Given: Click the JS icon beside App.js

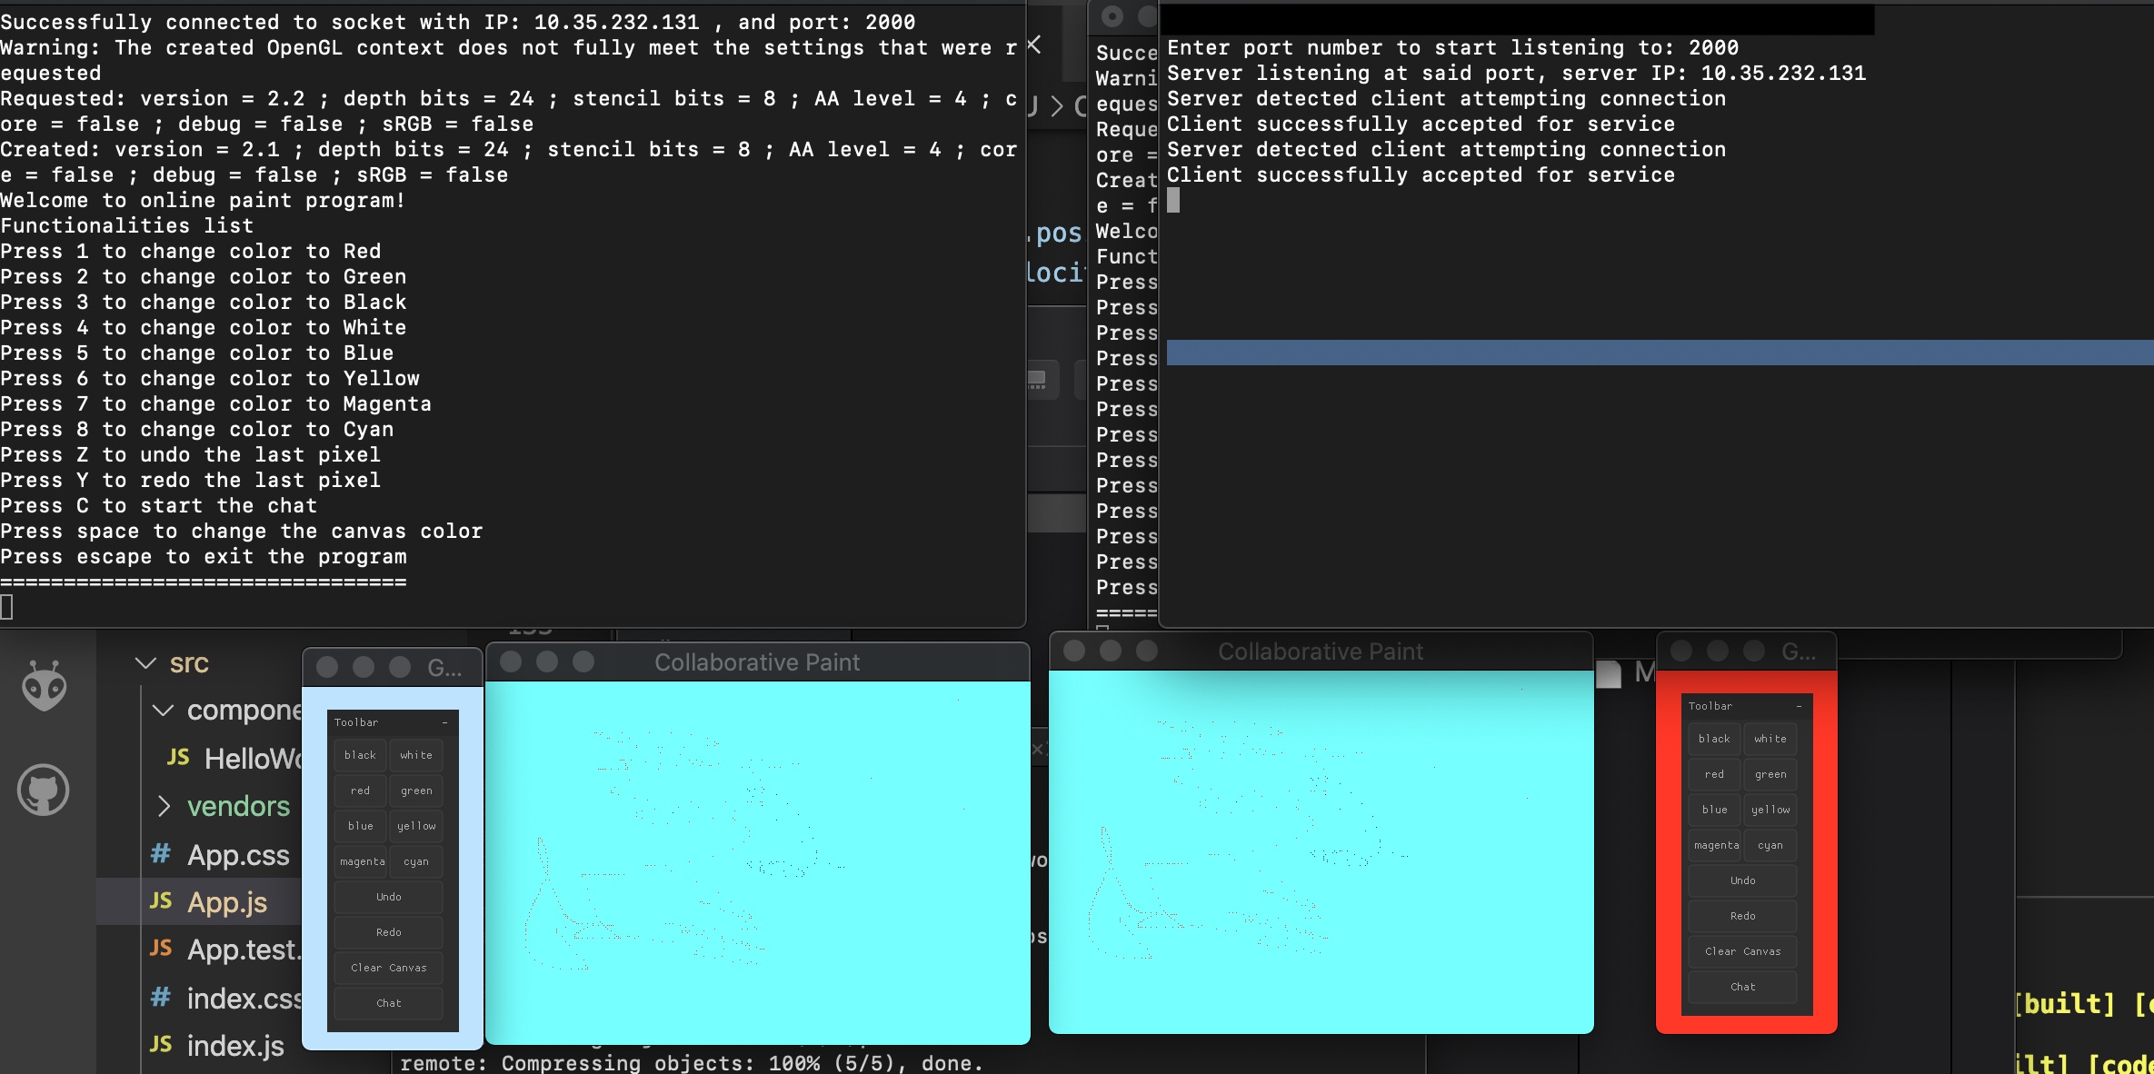Looking at the screenshot, I should (x=160, y=901).
